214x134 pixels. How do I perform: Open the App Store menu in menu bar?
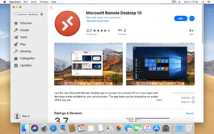pyautogui.click(x=15, y=2)
